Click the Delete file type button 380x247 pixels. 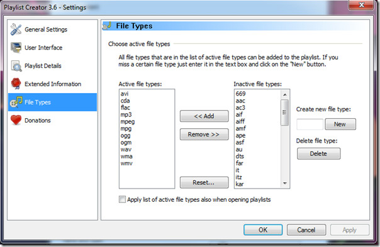[318, 153]
